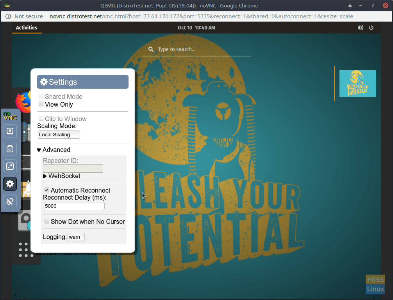This screenshot has width=393, height=300.
Task: Open the Logging level dropdown
Action: pyautogui.click(x=76, y=237)
